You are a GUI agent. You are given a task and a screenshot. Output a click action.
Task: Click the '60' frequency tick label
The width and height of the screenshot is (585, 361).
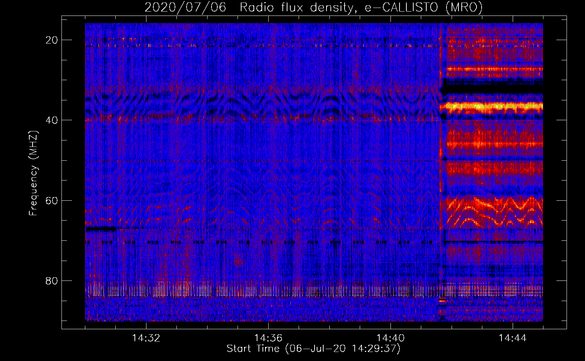52,200
